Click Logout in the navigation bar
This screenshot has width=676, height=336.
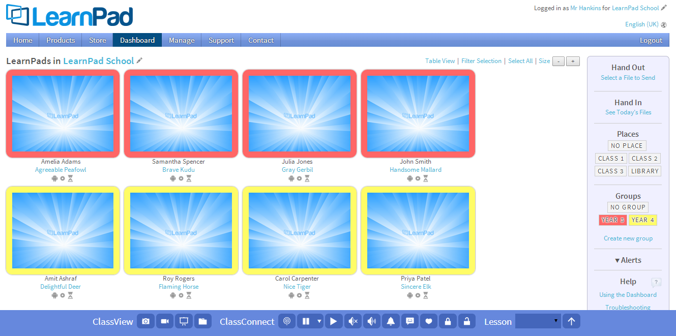pyautogui.click(x=651, y=40)
